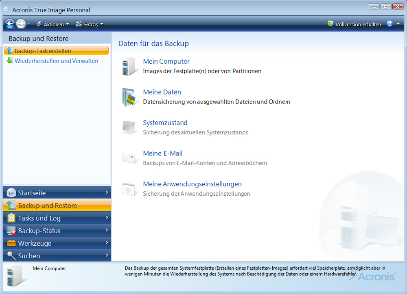The width and height of the screenshot is (407, 294).
Task: Open the Mein Computer backup option
Action: click(166, 61)
